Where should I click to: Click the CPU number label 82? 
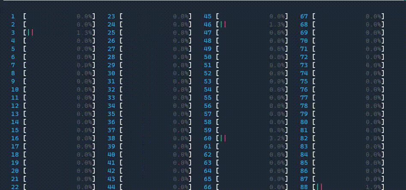304,138
